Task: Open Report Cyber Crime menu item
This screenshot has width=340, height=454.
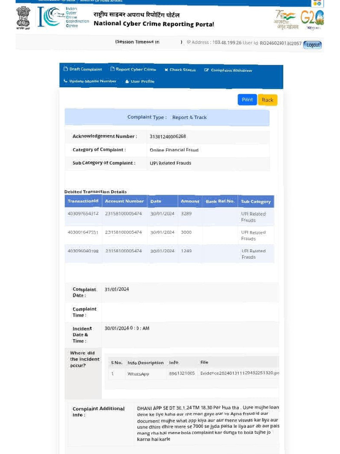Action: coord(133,69)
